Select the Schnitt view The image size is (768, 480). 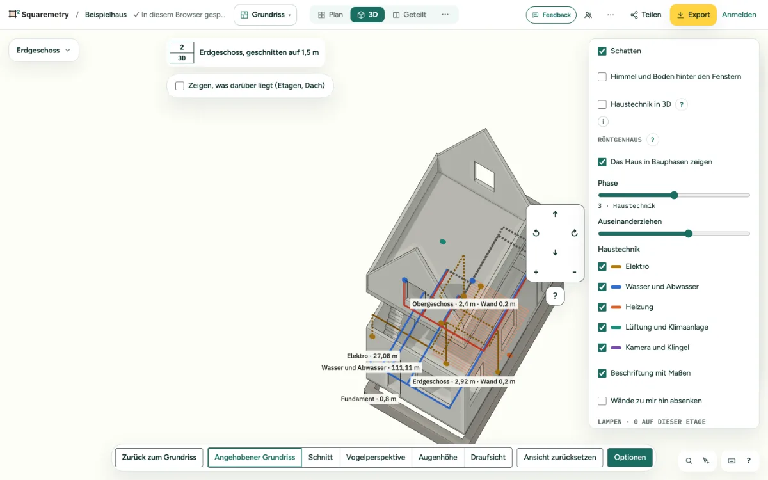pyautogui.click(x=321, y=458)
